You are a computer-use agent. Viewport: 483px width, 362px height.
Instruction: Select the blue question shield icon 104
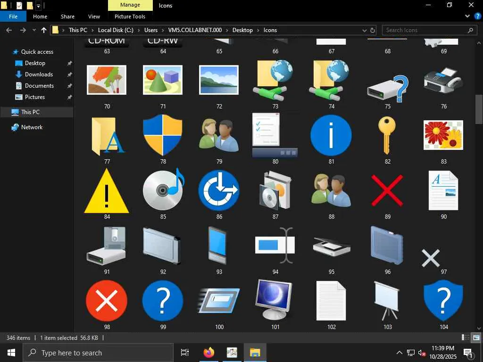click(443, 301)
